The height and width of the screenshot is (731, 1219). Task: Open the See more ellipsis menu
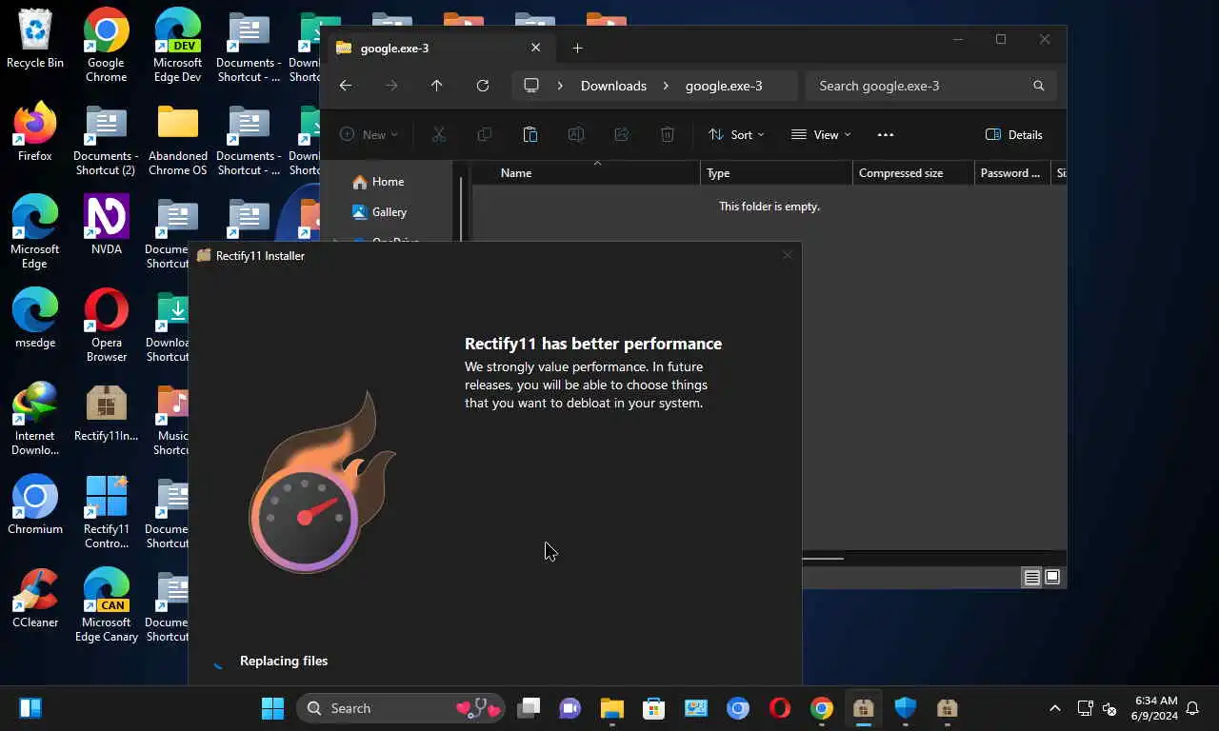pyautogui.click(x=886, y=134)
